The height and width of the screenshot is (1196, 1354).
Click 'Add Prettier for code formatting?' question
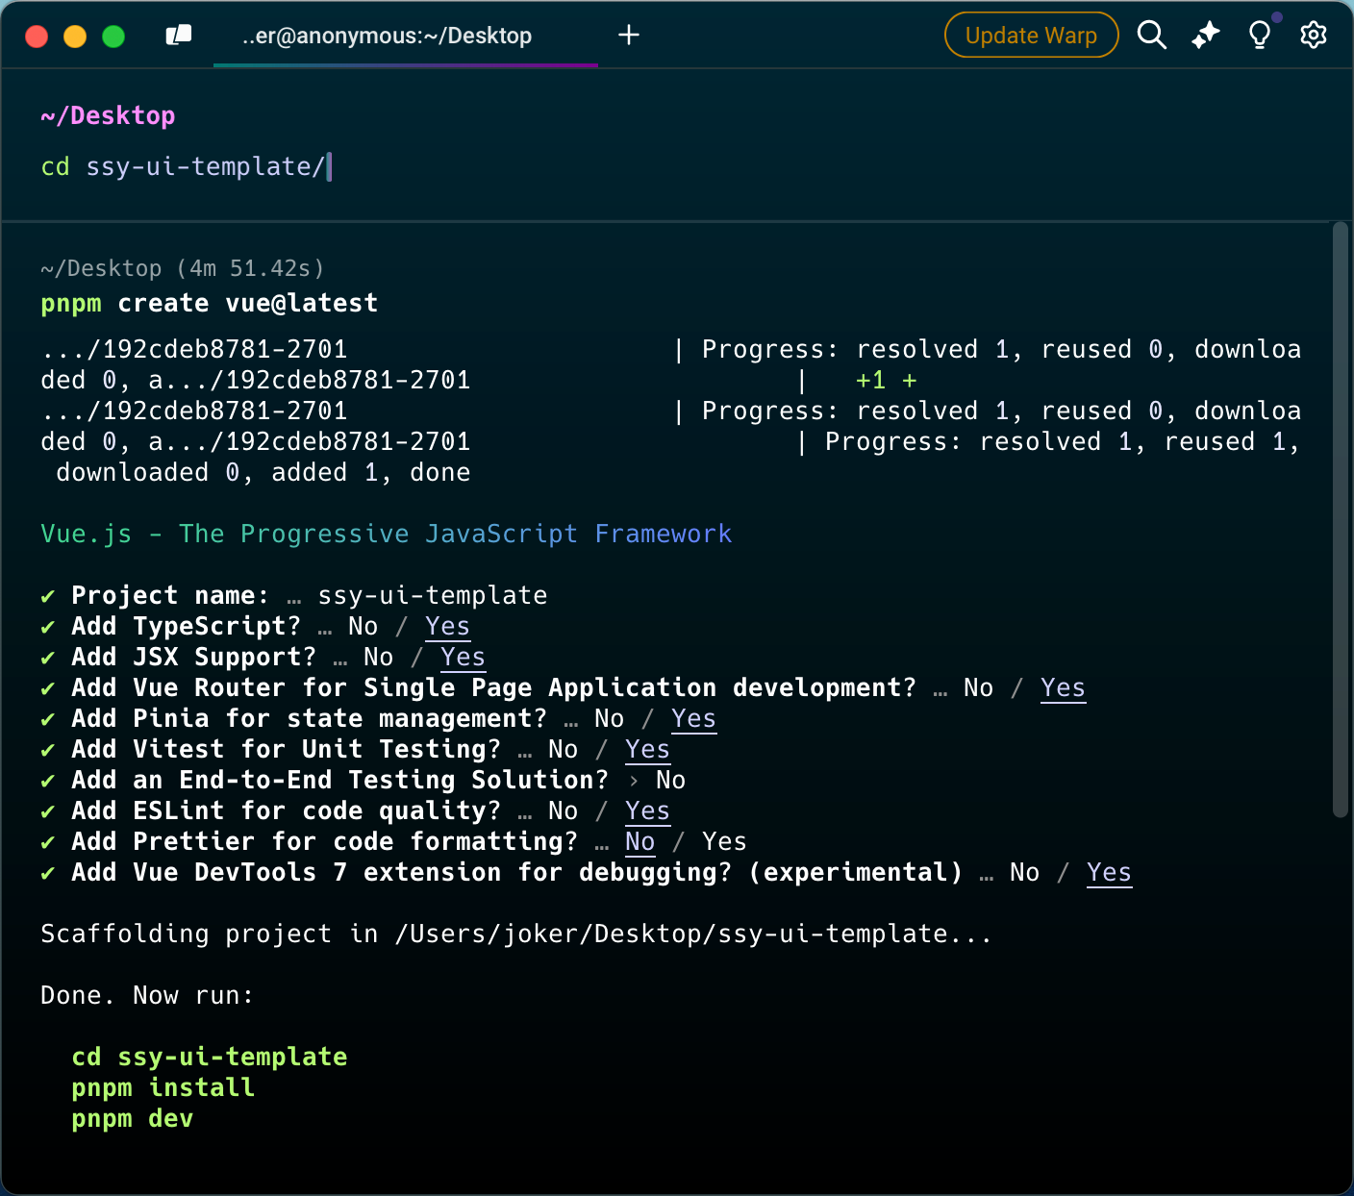coord(324,841)
